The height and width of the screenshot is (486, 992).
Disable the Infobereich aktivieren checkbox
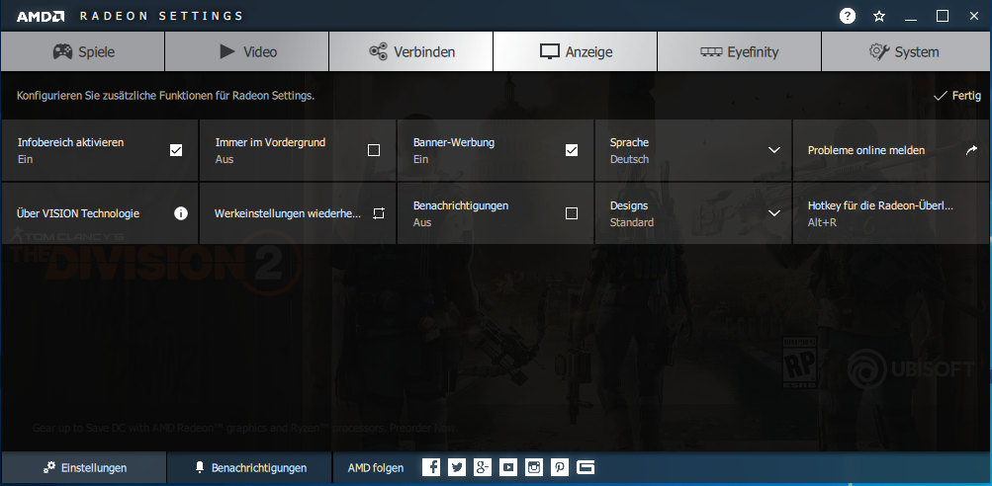(176, 150)
